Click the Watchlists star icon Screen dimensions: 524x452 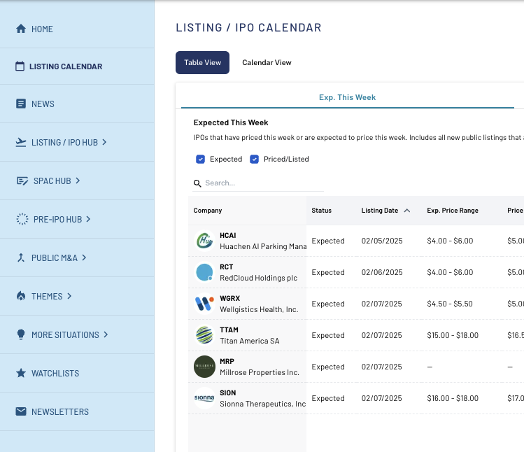(x=21, y=373)
